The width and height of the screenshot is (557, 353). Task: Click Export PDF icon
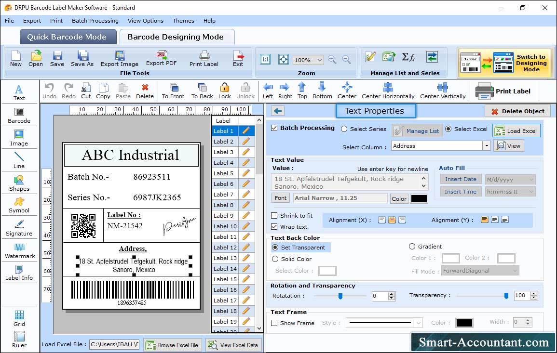(161, 59)
